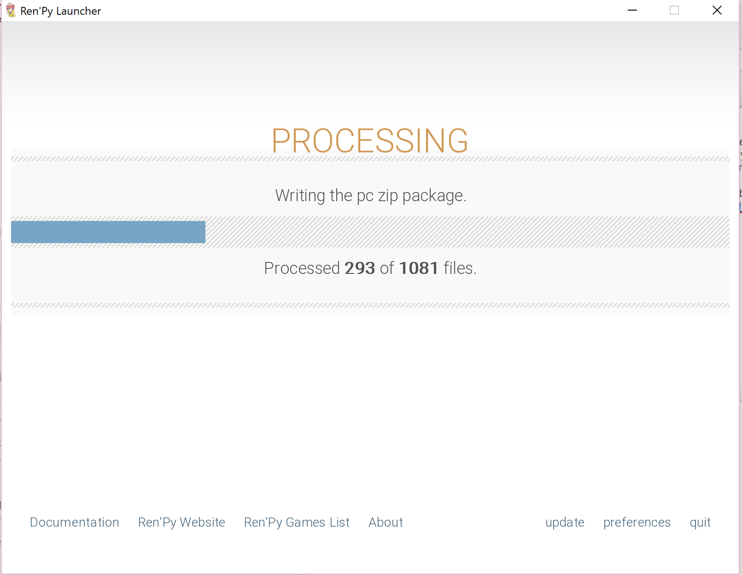Viewport: 742px width, 575px height.
Task: Visit the Ren'Py Website
Action: [x=181, y=522]
